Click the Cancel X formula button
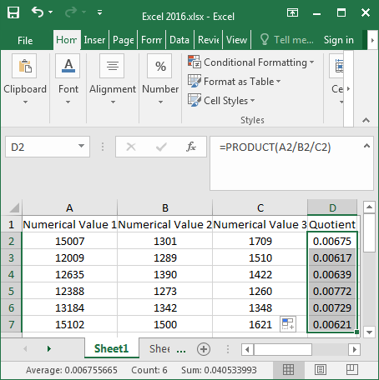Image resolution: width=379 pixels, height=380 pixels. pos(131,147)
